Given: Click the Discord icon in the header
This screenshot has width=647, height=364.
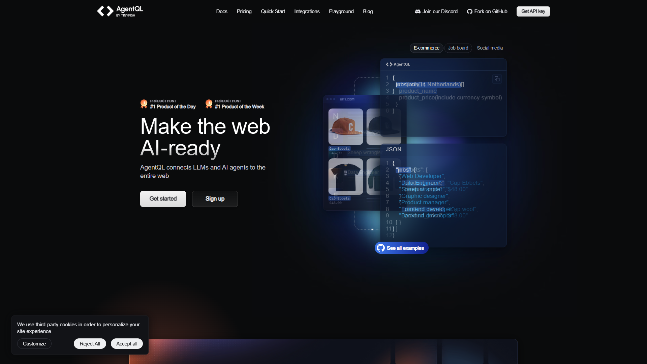Looking at the screenshot, I should pyautogui.click(x=418, y=11).
